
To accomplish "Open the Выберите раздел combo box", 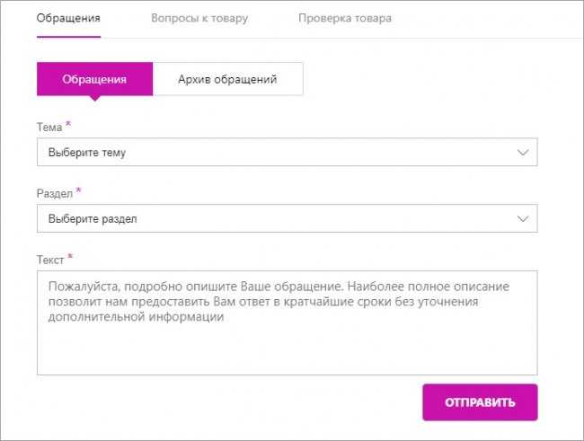I will [x=288, y=218].
